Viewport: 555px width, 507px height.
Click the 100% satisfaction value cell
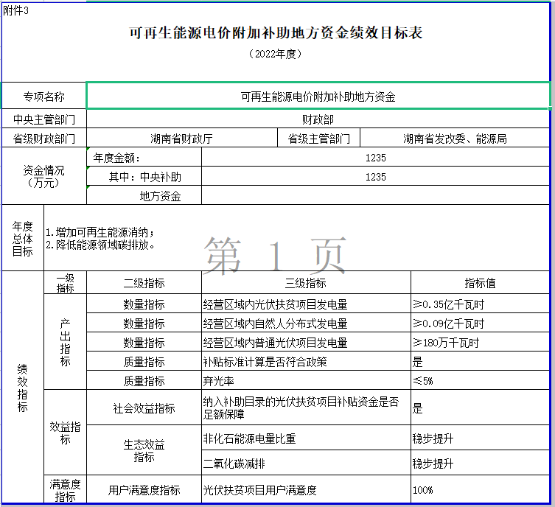480,490
